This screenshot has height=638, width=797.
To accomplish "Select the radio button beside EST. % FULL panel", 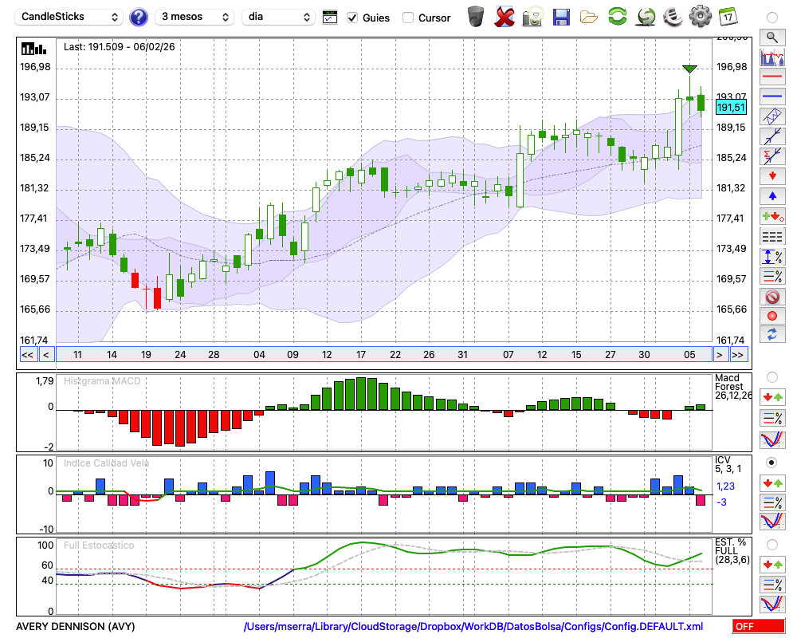I will click(x=771, y=544).
